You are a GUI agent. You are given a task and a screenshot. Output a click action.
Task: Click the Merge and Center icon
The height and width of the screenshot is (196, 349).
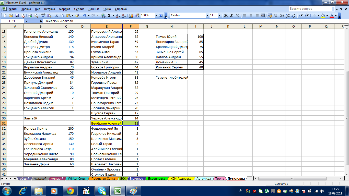point(263,16)
